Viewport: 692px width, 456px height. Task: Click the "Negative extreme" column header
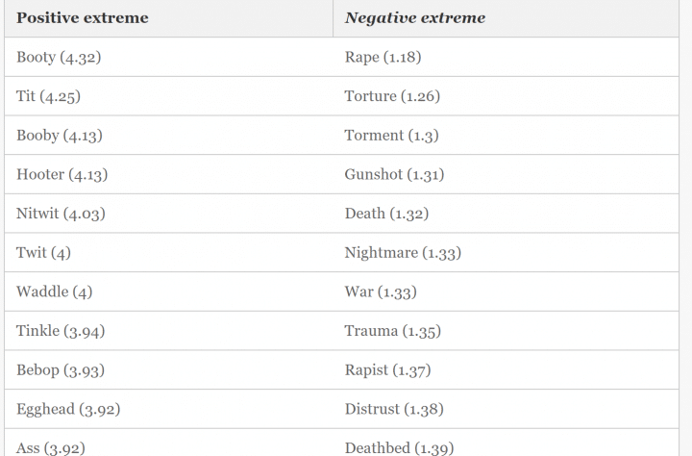coord(415,18)
